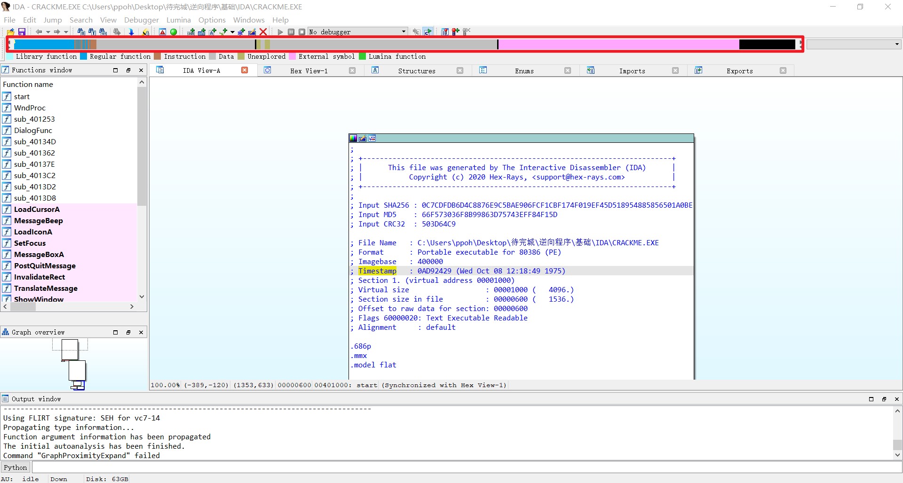903x483 pixels.
Task: Click the Open file toolbar icon
Action: coord(11,32)
